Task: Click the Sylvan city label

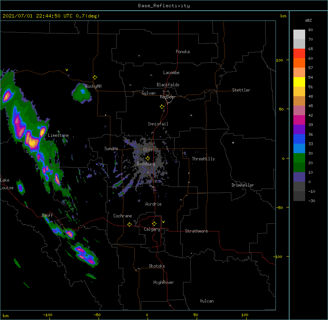Action: click(x=148, y=93)
